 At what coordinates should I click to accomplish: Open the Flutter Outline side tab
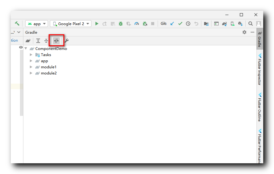(260, 107)
